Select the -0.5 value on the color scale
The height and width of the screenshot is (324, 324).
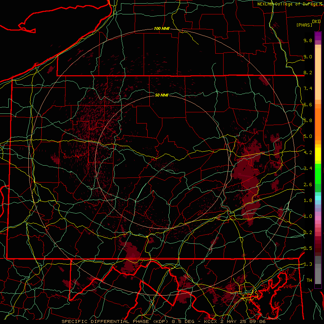307,248
